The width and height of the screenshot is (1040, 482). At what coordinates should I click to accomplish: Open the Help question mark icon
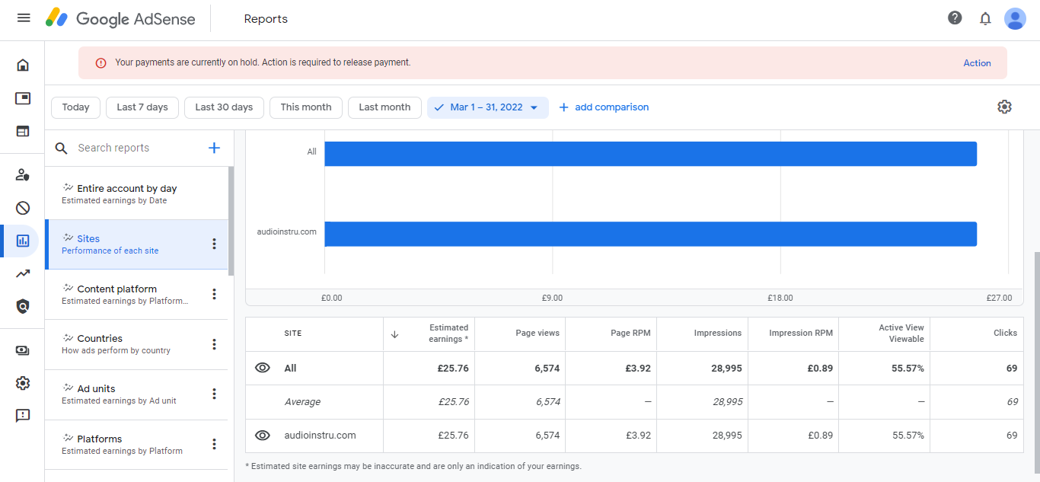click(x=955, y=18)
